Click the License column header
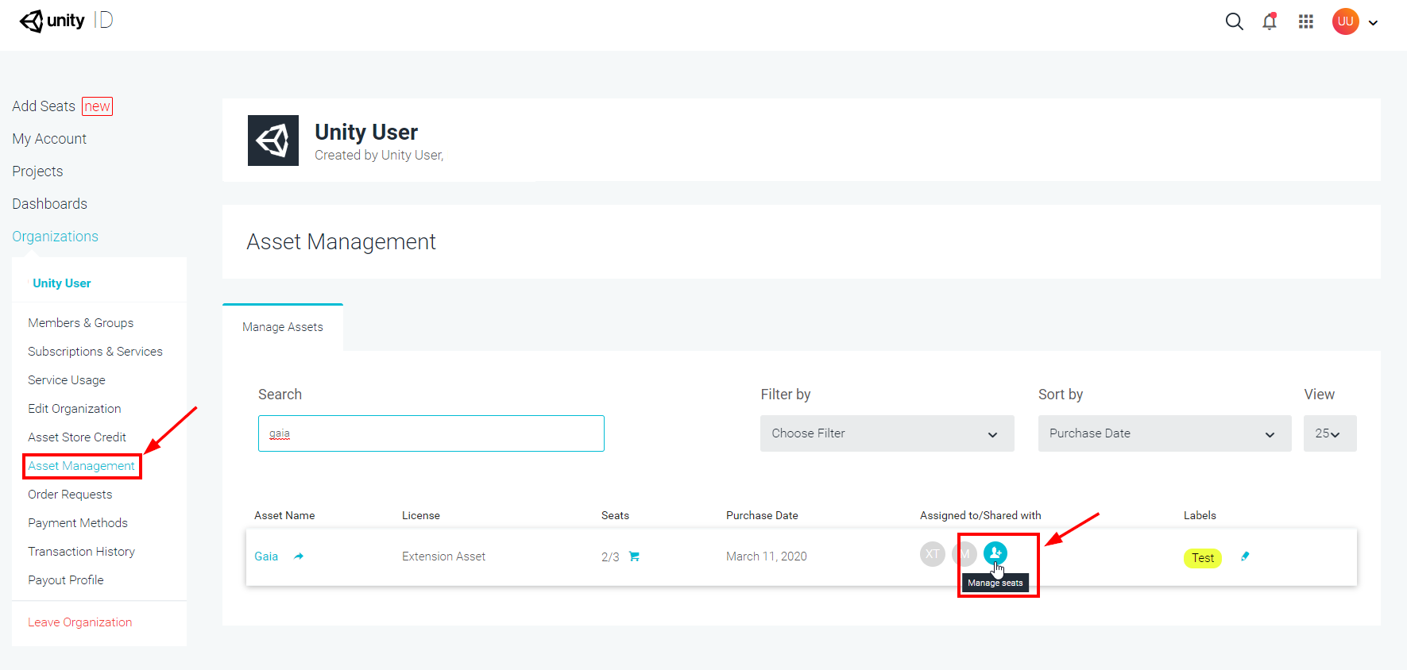The height and width of the screenshot is (670, 1407). (421, 515)
